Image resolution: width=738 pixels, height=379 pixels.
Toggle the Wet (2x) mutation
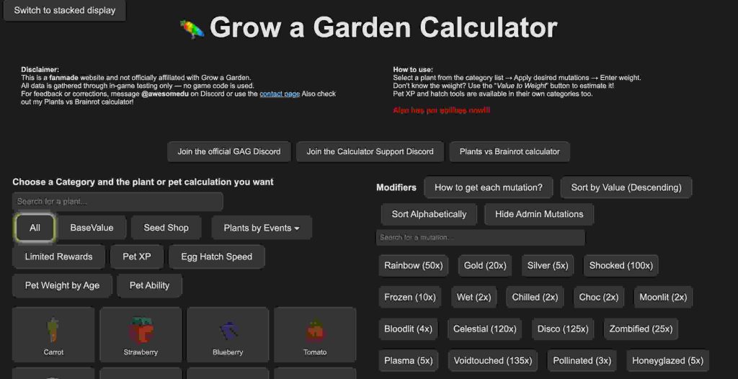474,297
